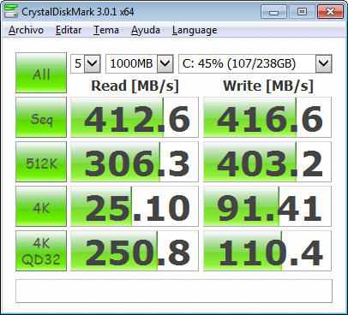This screenshot has height=315, width=348.
Task: Expand the C: drive selection dropdown
Action: [x=255, y=63]
